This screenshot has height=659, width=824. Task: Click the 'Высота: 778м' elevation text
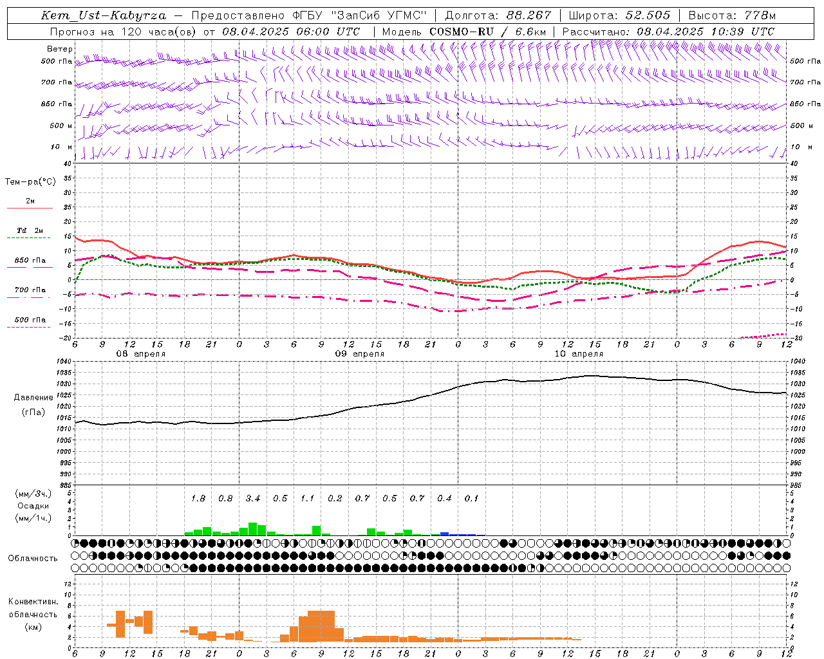(732, 15)
